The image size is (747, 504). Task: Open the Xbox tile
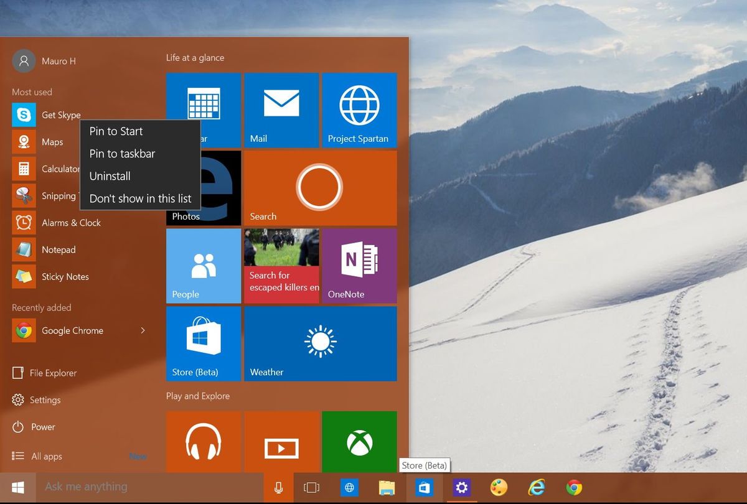(359, 442)
